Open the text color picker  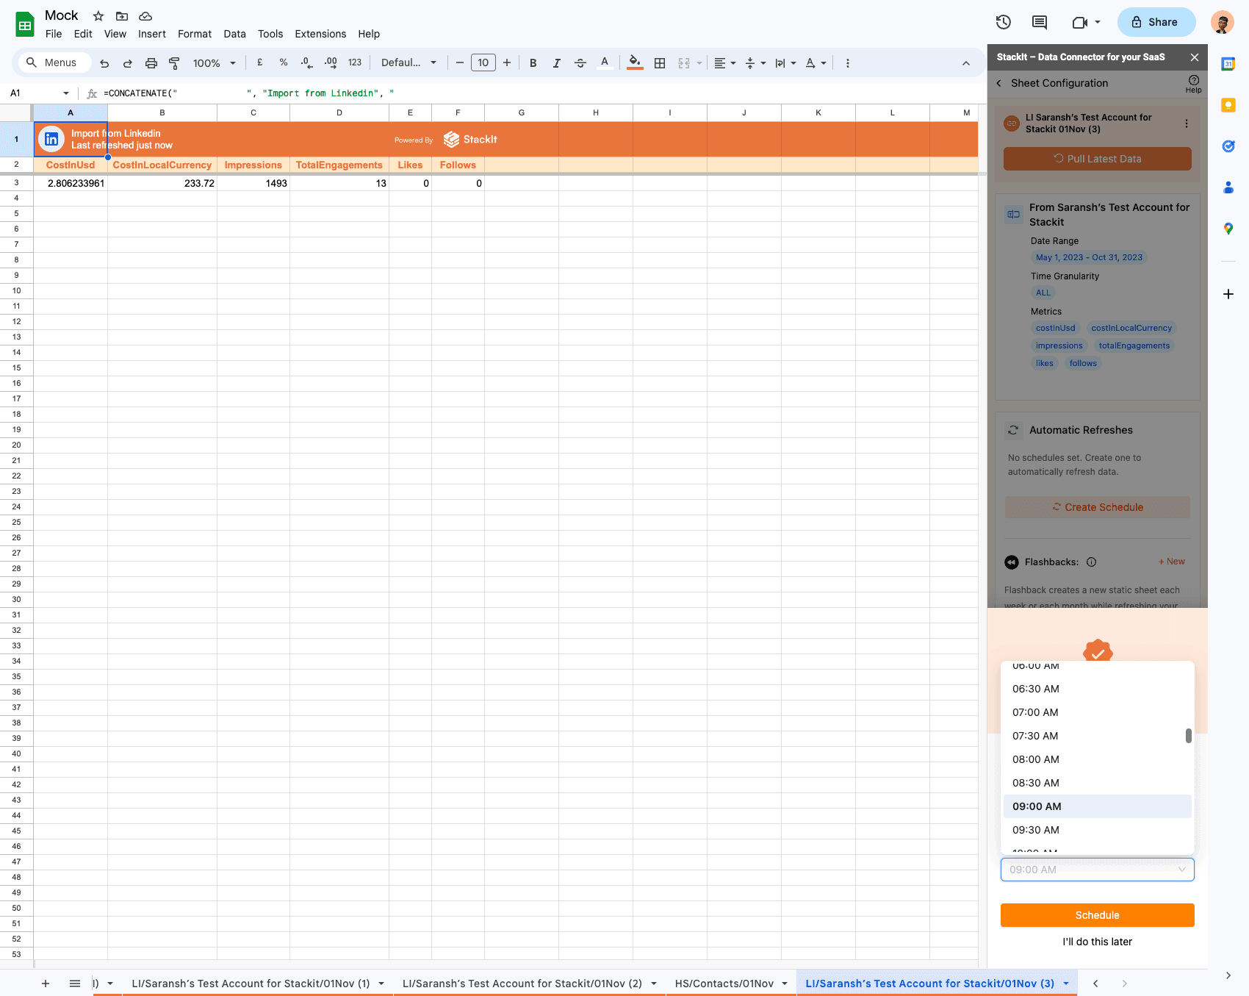tap(605, 63)
